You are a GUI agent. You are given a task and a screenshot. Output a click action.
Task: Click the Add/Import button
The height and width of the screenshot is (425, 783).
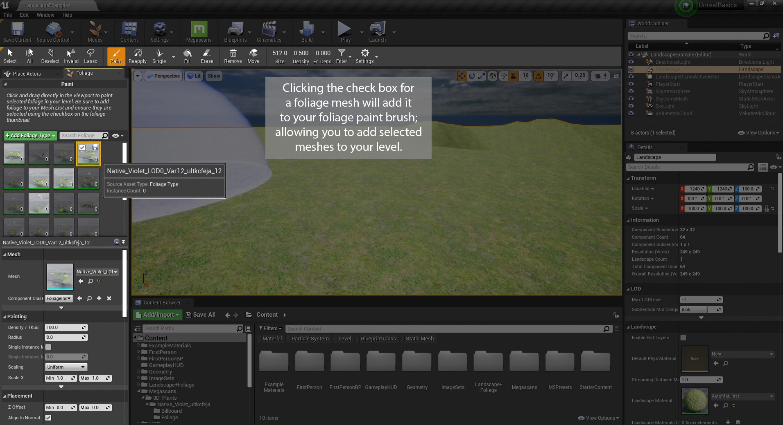point(157,315)
